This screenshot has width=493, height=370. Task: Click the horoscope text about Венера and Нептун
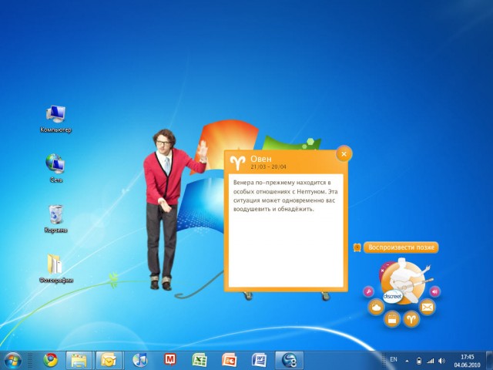pyautogui.click(x=286, y=195)
